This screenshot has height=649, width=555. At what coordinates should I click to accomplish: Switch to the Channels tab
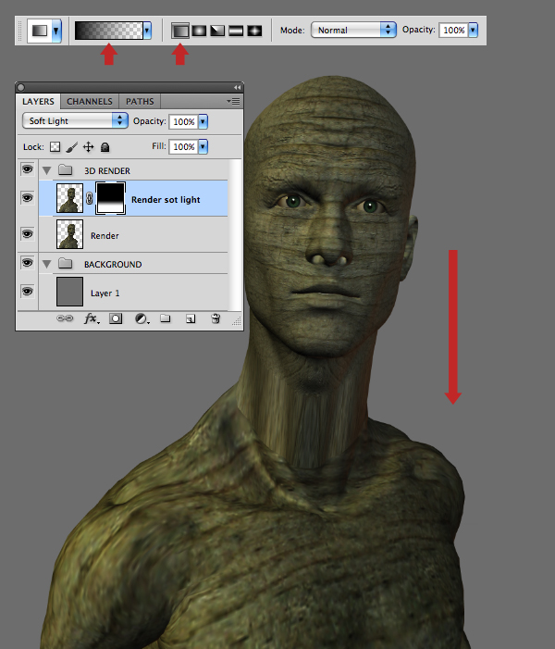pyautogui.click(x=90, y=102)
